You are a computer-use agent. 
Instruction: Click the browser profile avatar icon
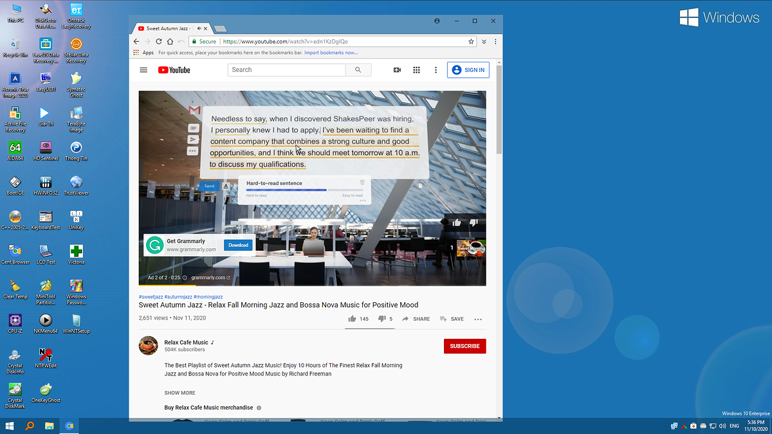437,21
